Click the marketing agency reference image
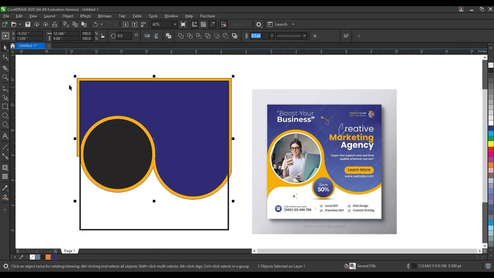Image resolution: width=494 pixels, height=278 pixels. (324, 161)
